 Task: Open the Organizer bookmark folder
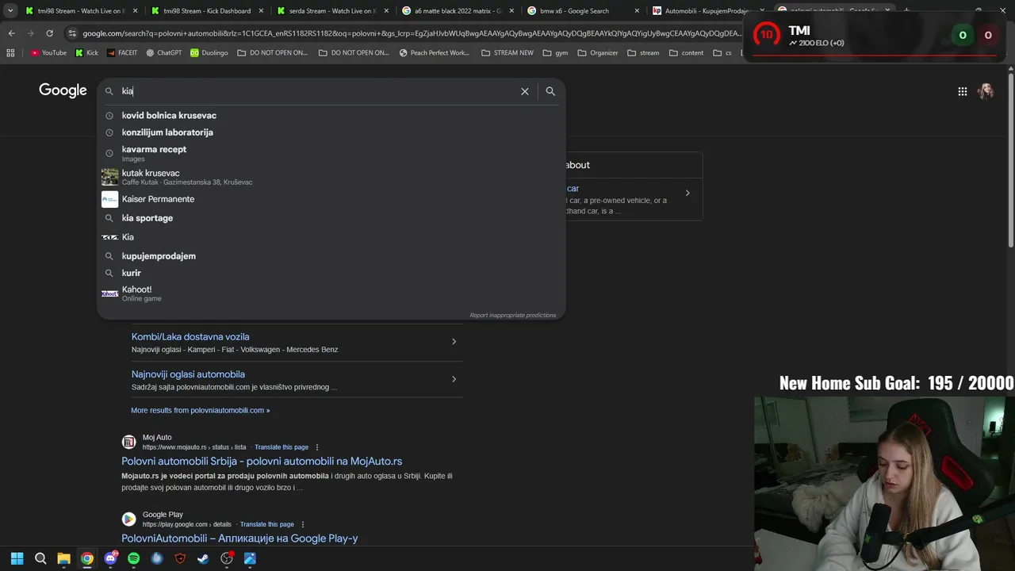[598, 53]
